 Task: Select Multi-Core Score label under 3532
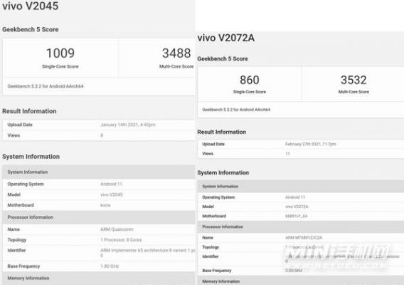click(353, 92)
